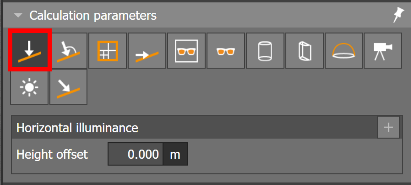This screenshot has width=411, height=185.
Task: Select the horizontal illuminance down-arrow icon
Action: [29, 50]
